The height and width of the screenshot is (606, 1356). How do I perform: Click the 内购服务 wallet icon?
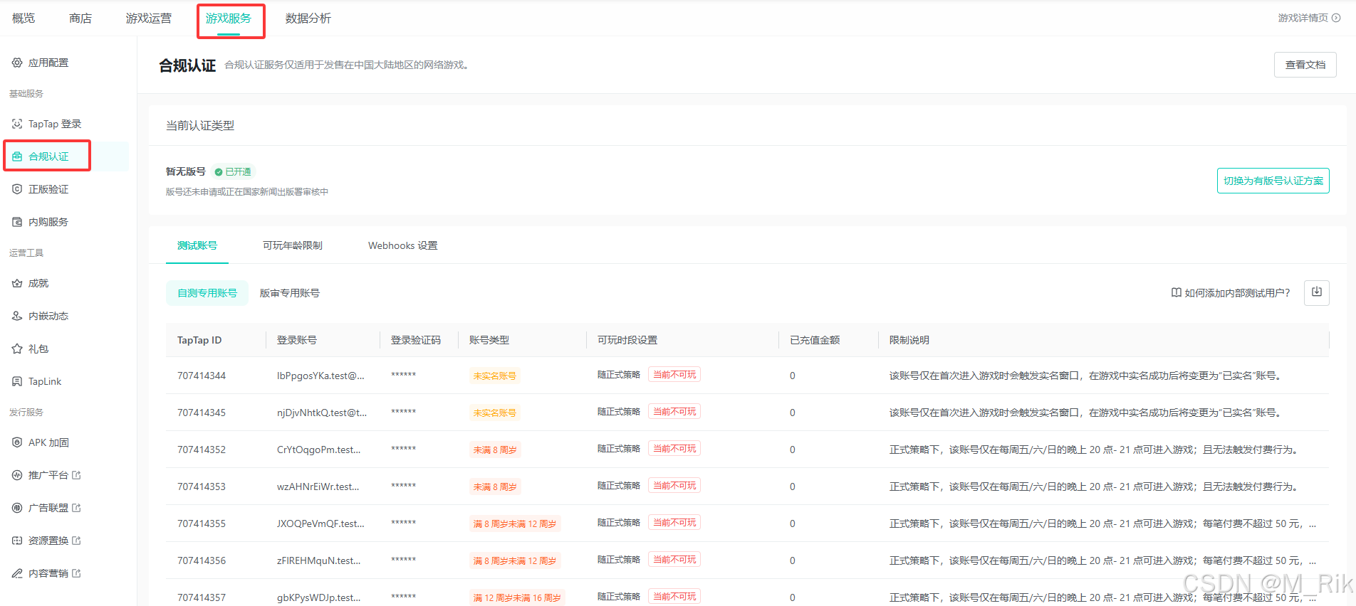[17, 222]
